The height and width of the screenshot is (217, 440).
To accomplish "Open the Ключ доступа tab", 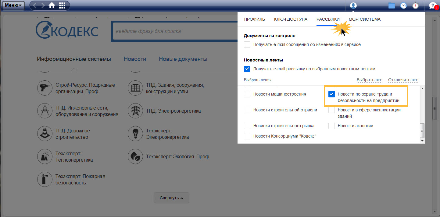I will (x=291, y=19).
